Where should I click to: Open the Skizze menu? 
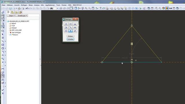click(31, 5)
